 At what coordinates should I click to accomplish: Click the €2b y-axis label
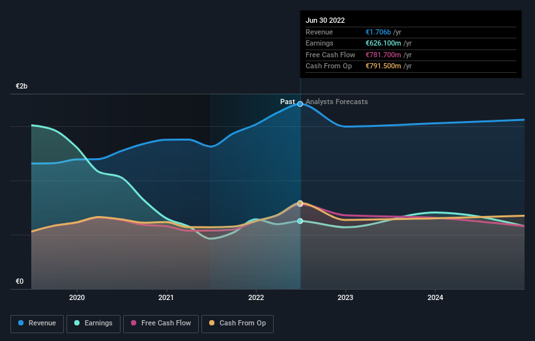tap(22, 86)
